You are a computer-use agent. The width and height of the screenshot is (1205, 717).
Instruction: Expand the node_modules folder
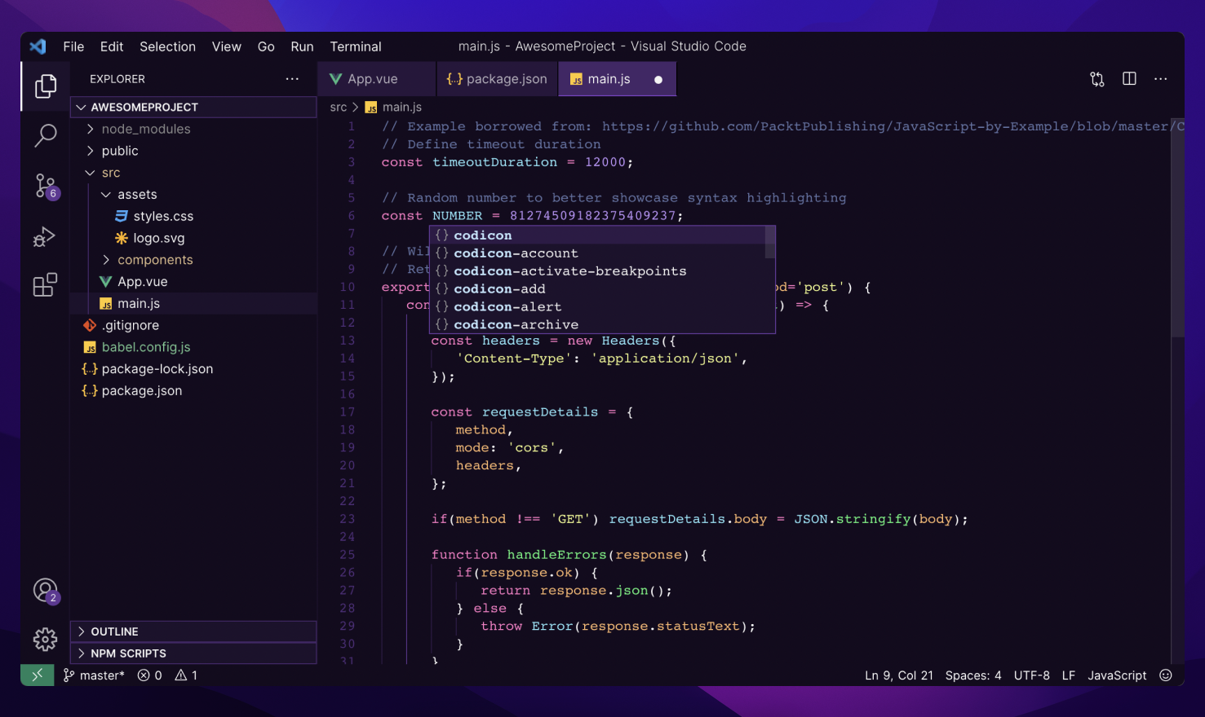(146, 129)
